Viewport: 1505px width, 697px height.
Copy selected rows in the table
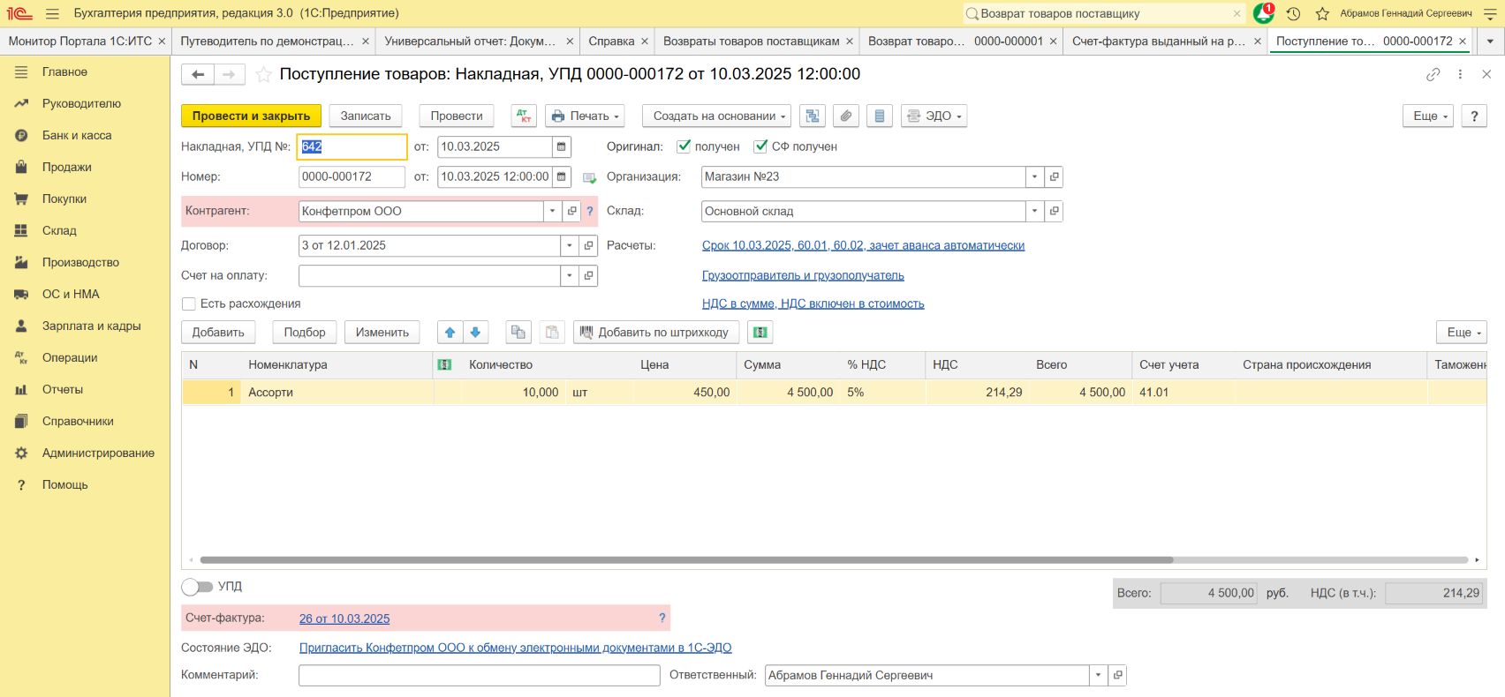tap(518, 333)
